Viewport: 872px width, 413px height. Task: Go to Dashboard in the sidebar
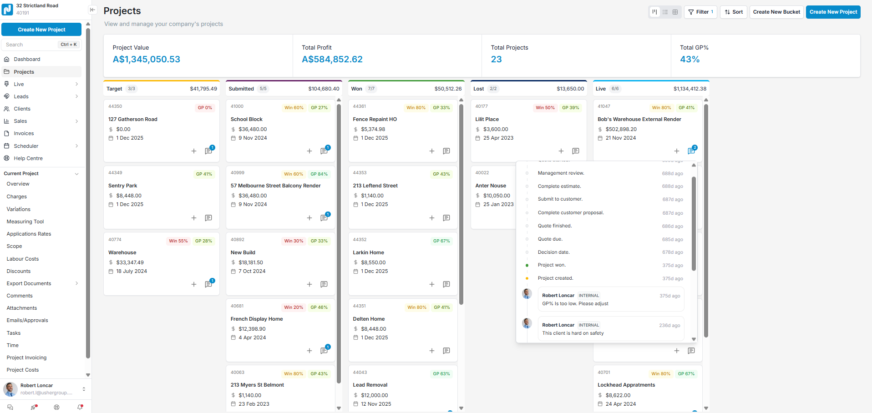(27, 59)
